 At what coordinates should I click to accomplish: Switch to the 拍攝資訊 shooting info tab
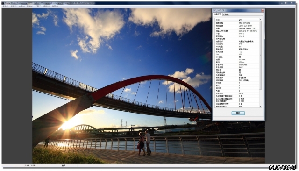point(217,14)
